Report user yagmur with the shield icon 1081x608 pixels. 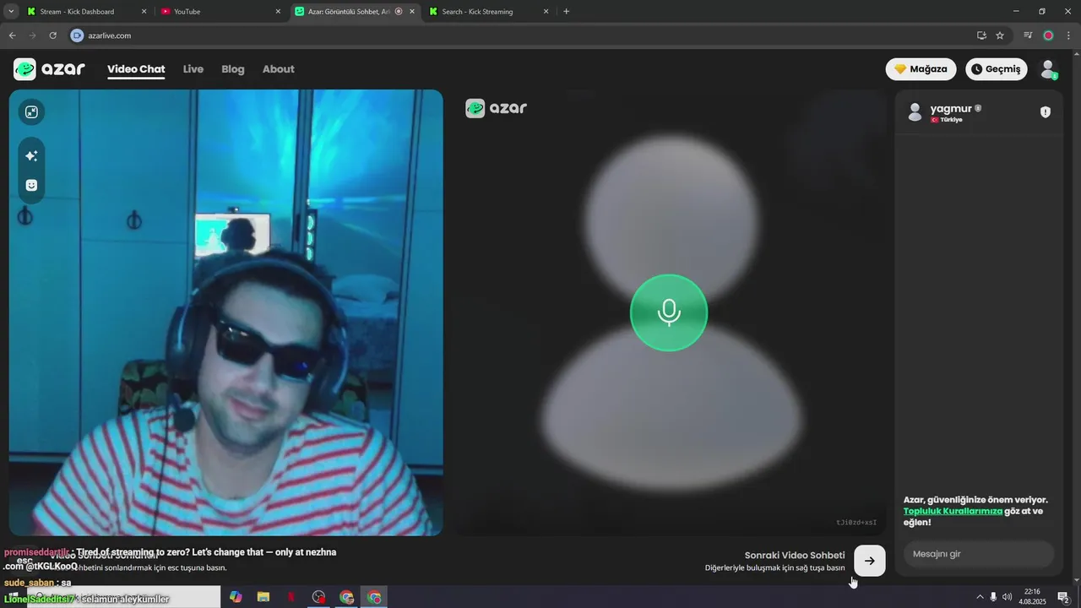click(1046, 112)
